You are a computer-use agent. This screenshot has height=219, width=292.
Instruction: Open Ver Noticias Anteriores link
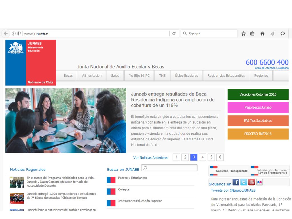pyautogui.click(x=151, y=158)
